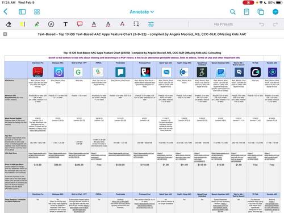This screenshot has width=284, height=213.
Task: Open the document tabs overview
Action: 261,12
